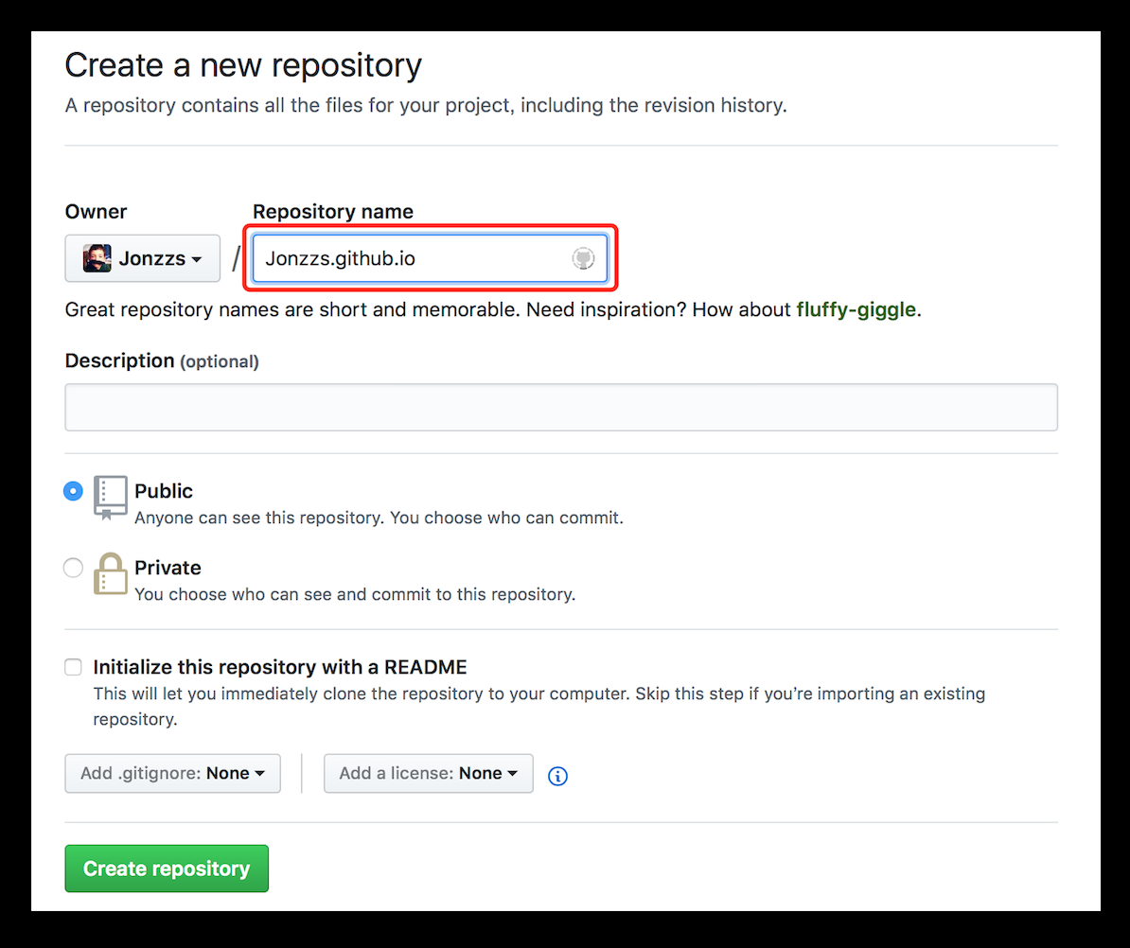Click the GitHub mark icon inside repository name field
Screen dimensions: 1130x948
tap(583, 257)
